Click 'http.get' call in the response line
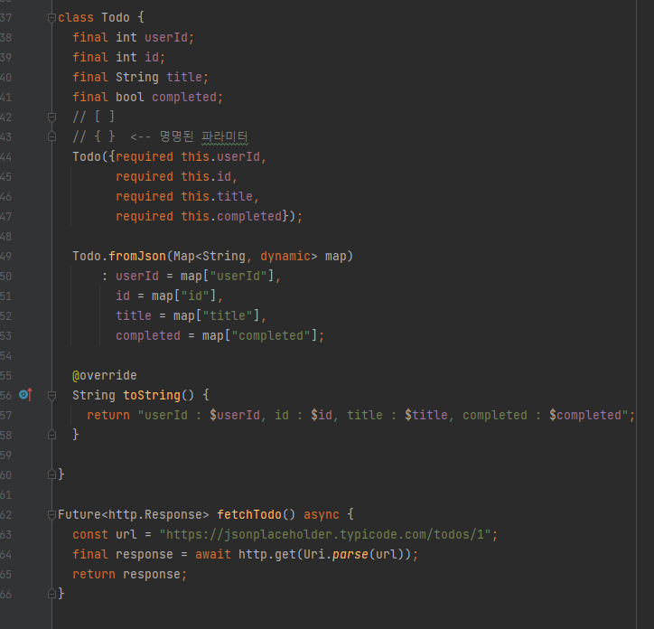The image size is (654, 629). 267,555
